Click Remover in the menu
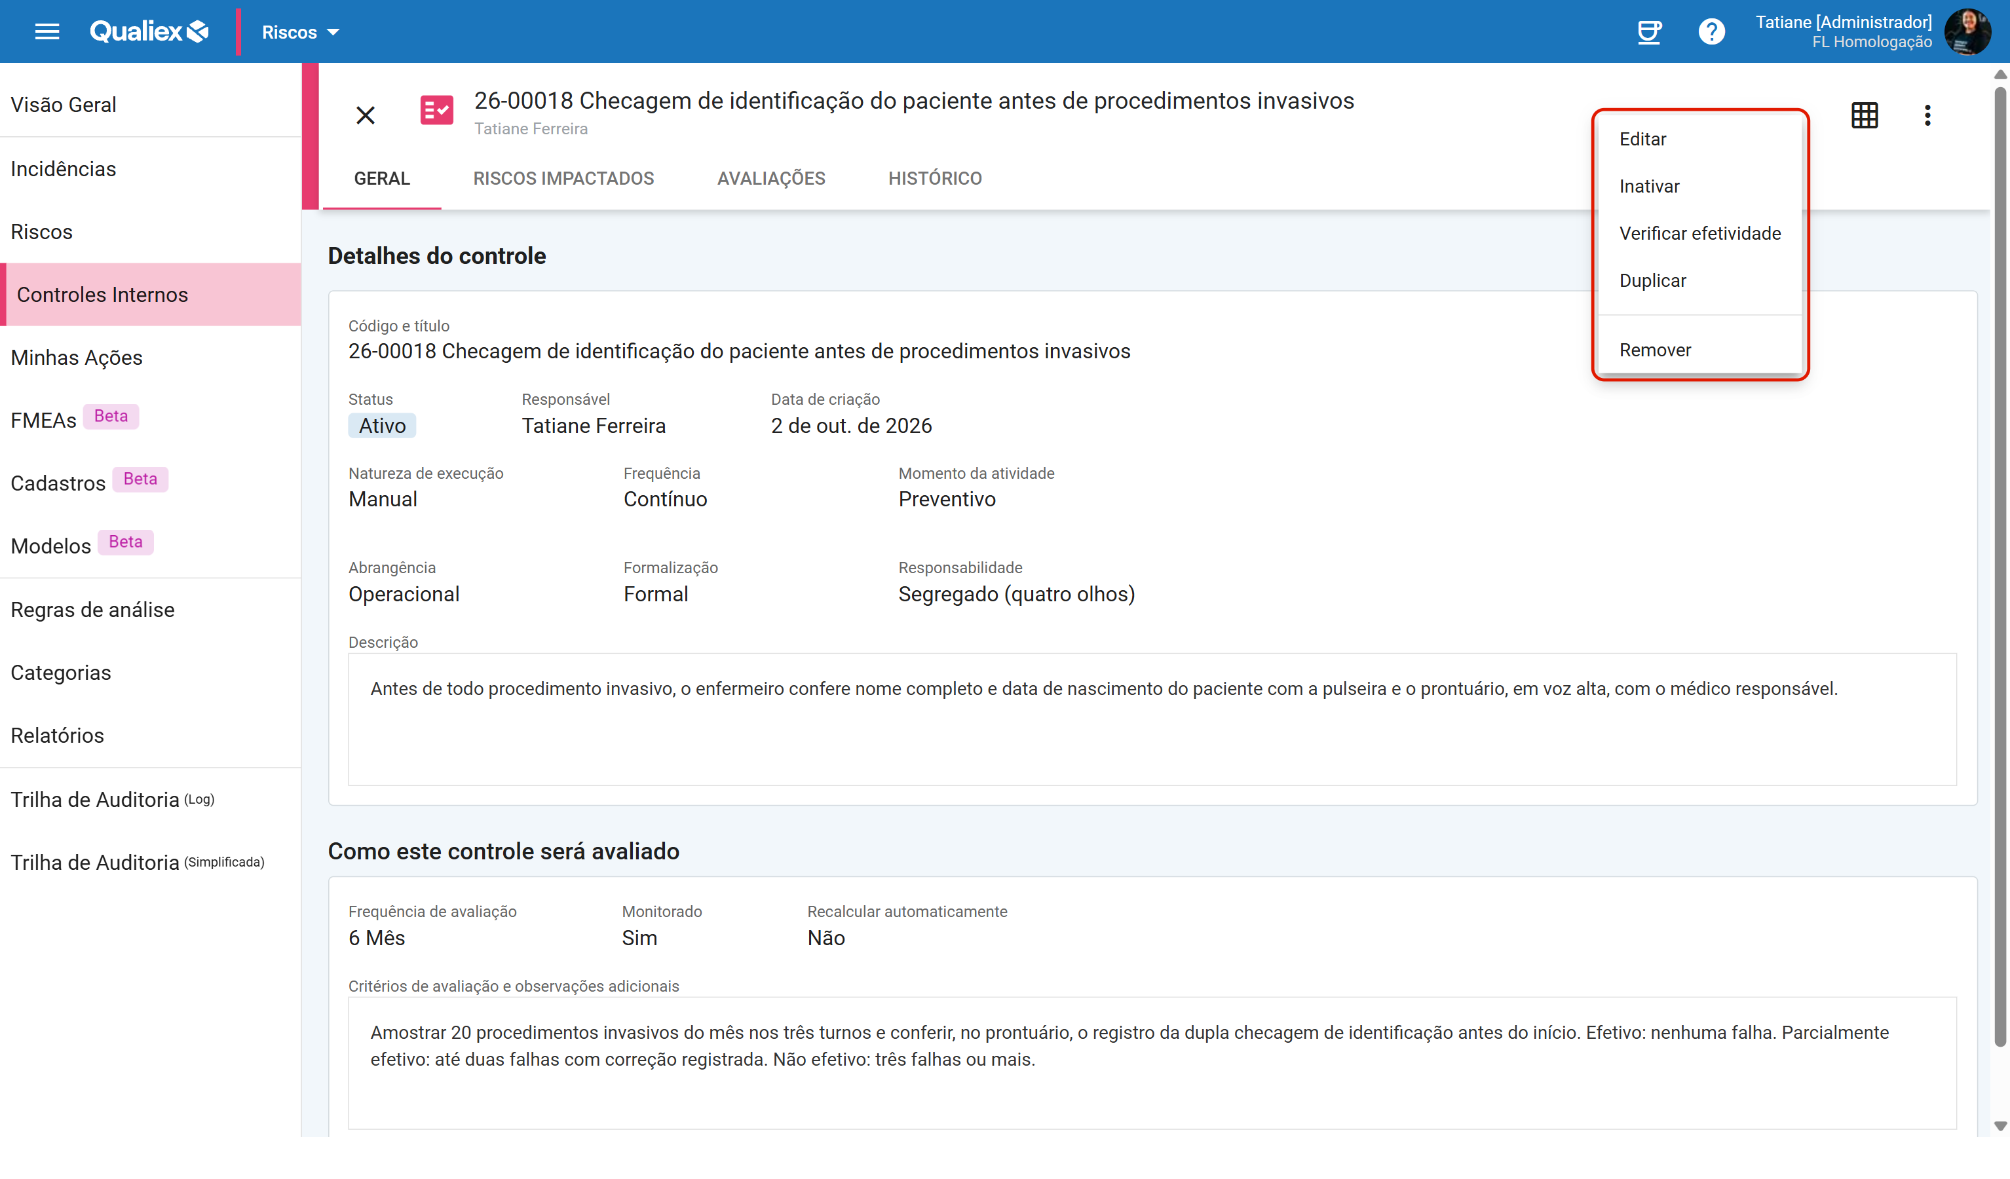 [x=1699, y=349]
